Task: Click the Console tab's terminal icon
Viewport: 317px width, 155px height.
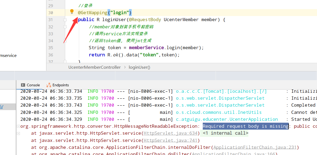Action: tap(23, 85)
